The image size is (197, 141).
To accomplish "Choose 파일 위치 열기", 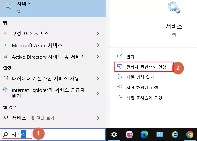I will coord(140,77).
